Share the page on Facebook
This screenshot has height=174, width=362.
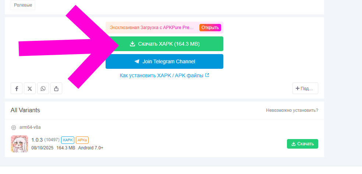[17, 88]
